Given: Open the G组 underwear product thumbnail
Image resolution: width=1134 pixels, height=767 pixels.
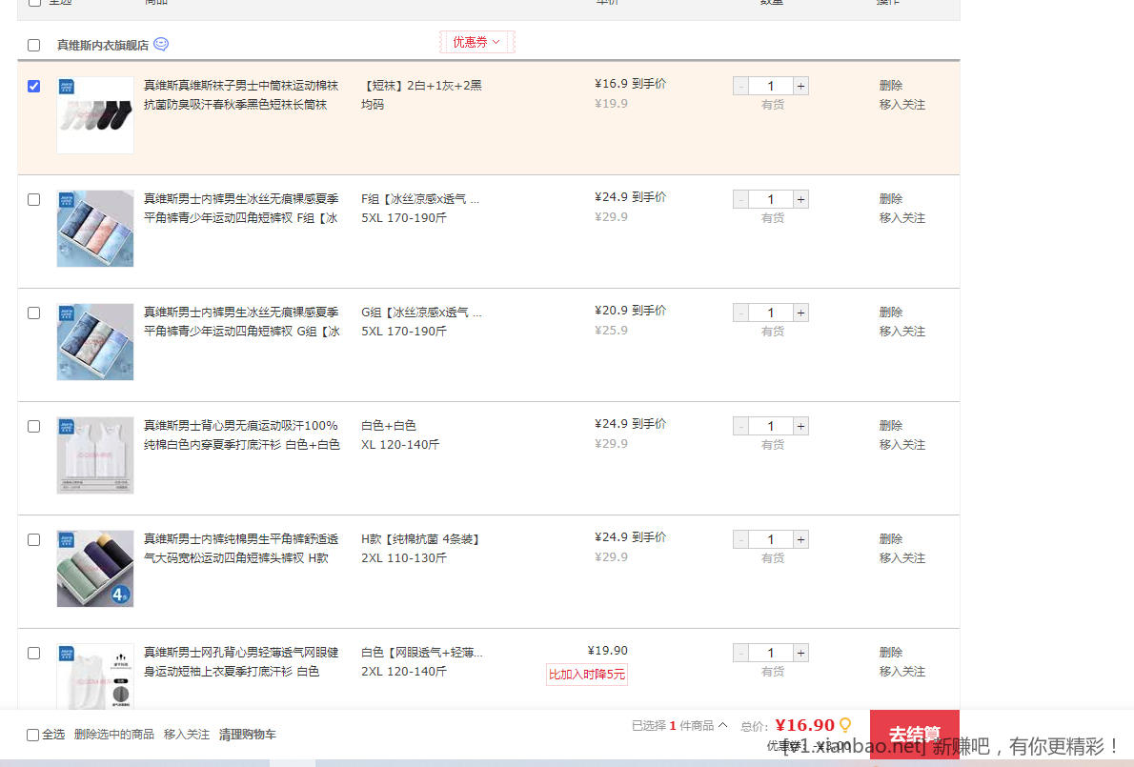Looking at the screenshot, I should click(x=95, y=342).
